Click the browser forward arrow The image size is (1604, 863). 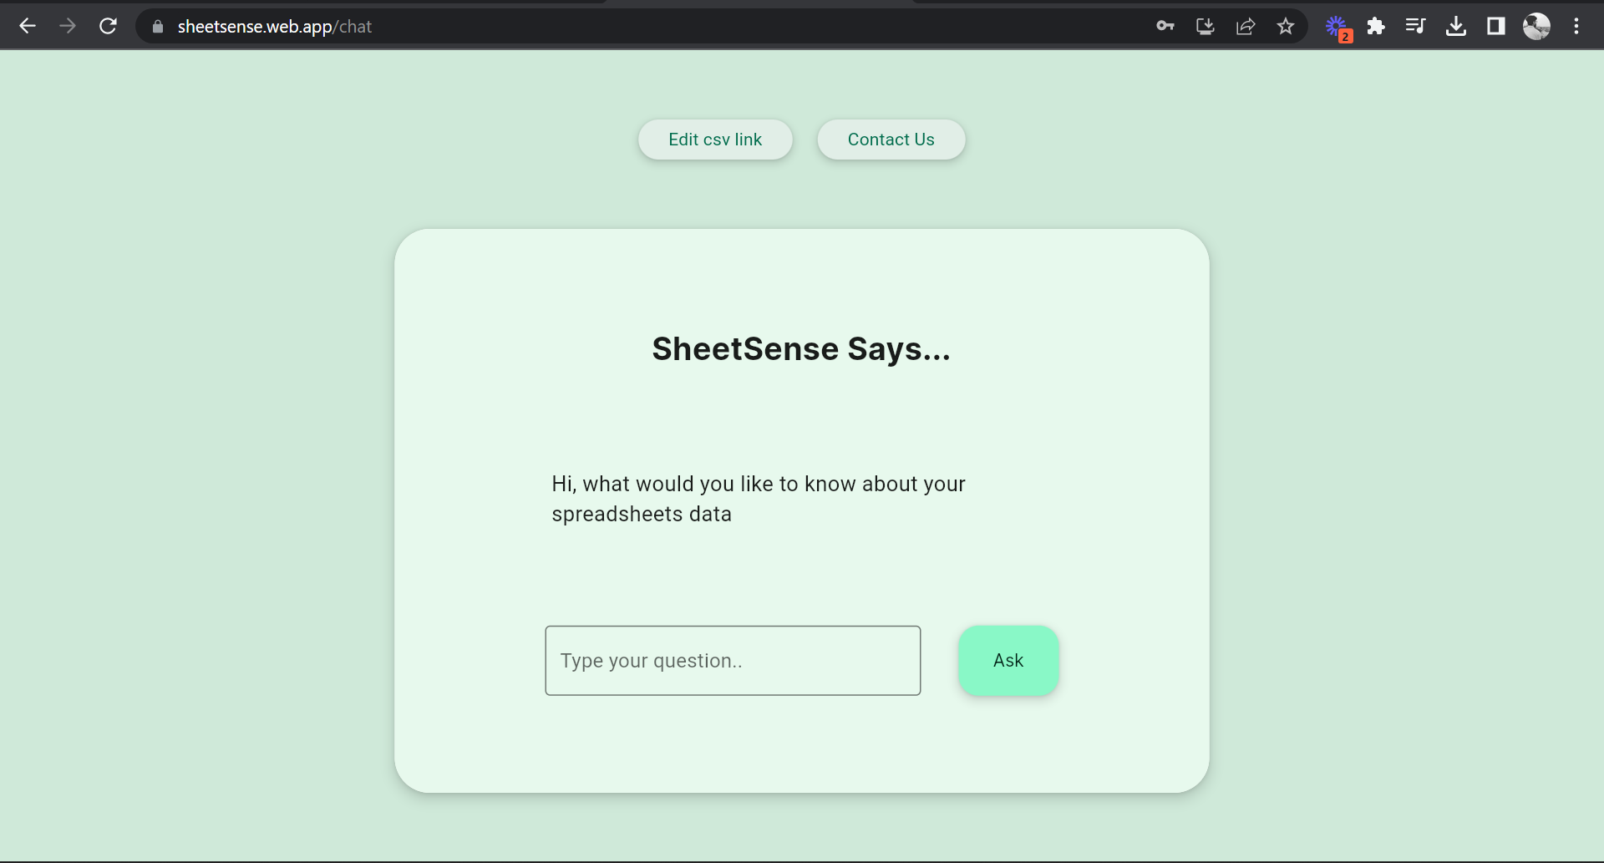coord(68,26)
